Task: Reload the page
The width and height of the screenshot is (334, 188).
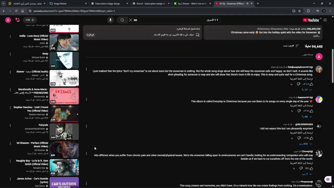Action: tap(16, 11)
